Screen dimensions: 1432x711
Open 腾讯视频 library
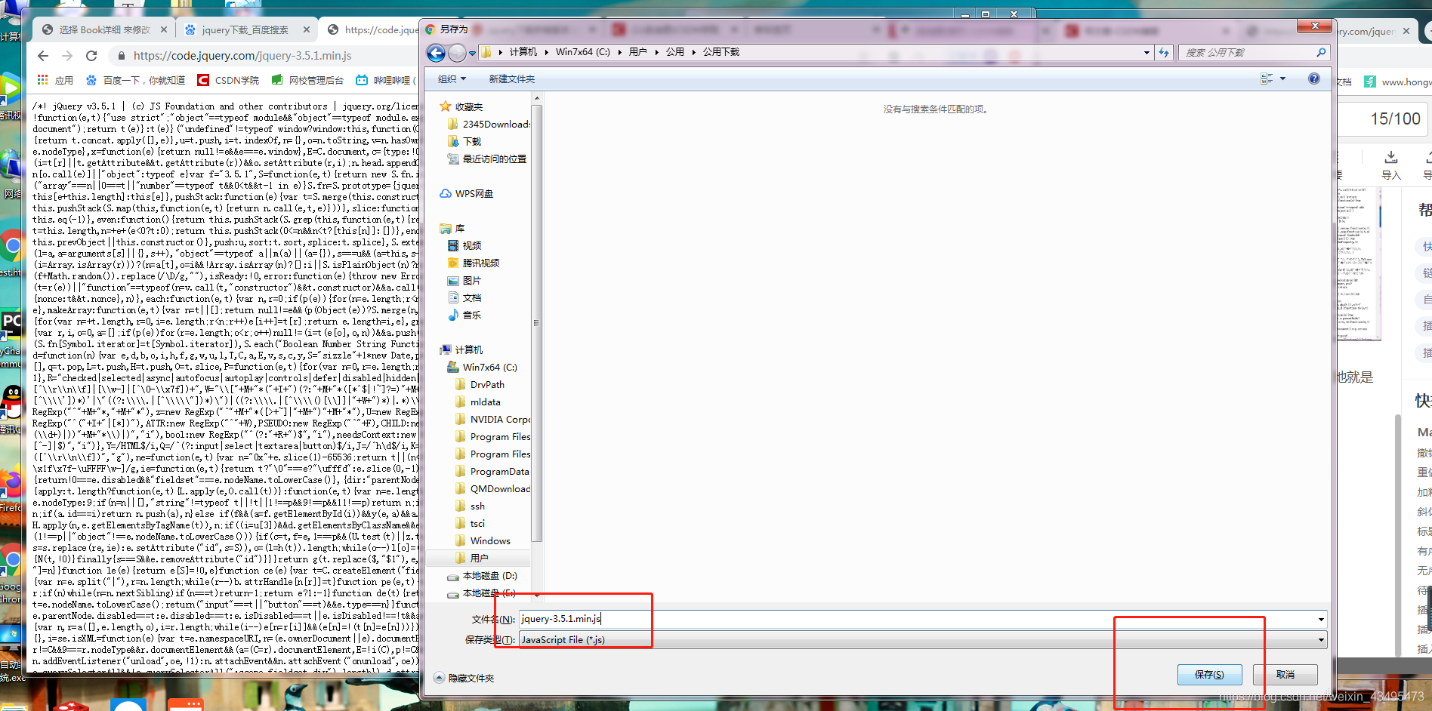480,263
